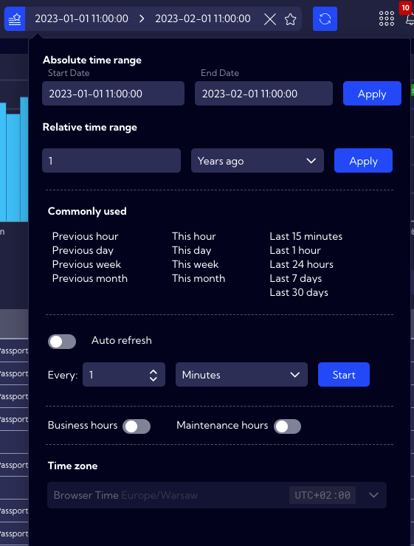Open notifications bell with 10 badge
Viewport: 414px width, 546px height.
click(x=410, y=18)
